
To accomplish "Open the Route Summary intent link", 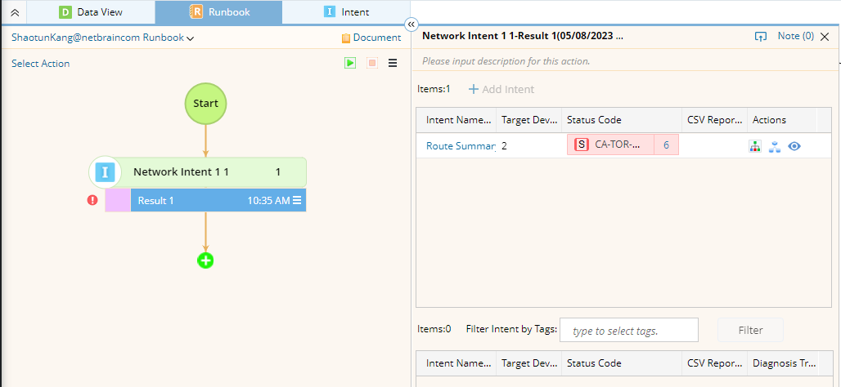I will point(461,145).
